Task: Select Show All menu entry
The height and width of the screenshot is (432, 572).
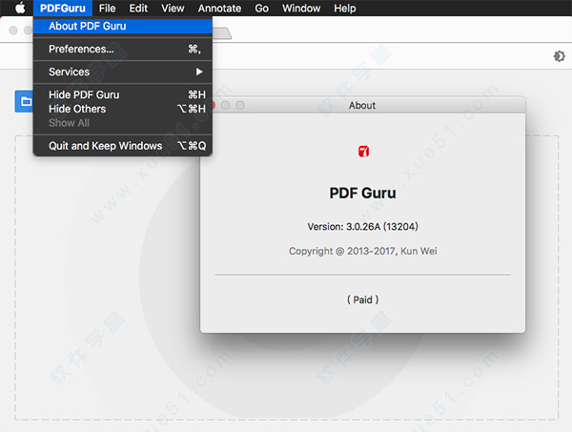Action: pos(123,123)
